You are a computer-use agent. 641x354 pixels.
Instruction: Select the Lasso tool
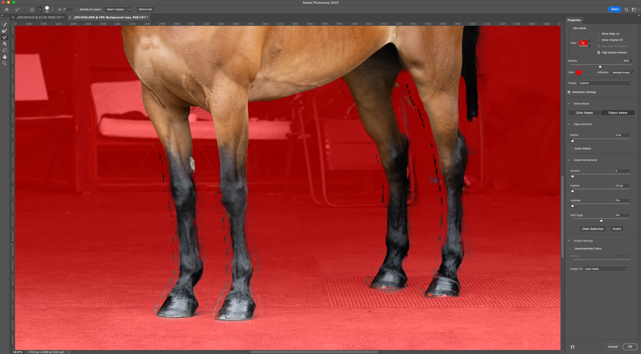pos(5,50)
